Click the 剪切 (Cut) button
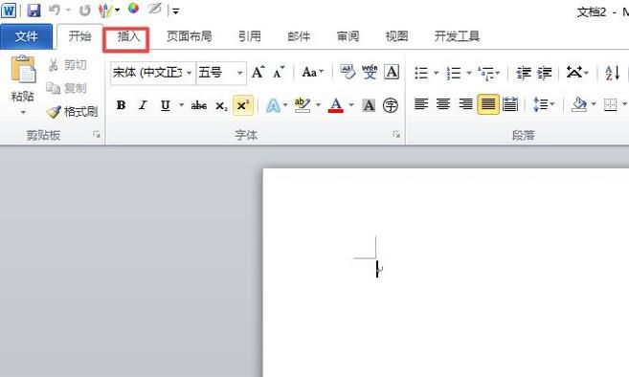Screen dimensions: 629x377 [67, 64]
